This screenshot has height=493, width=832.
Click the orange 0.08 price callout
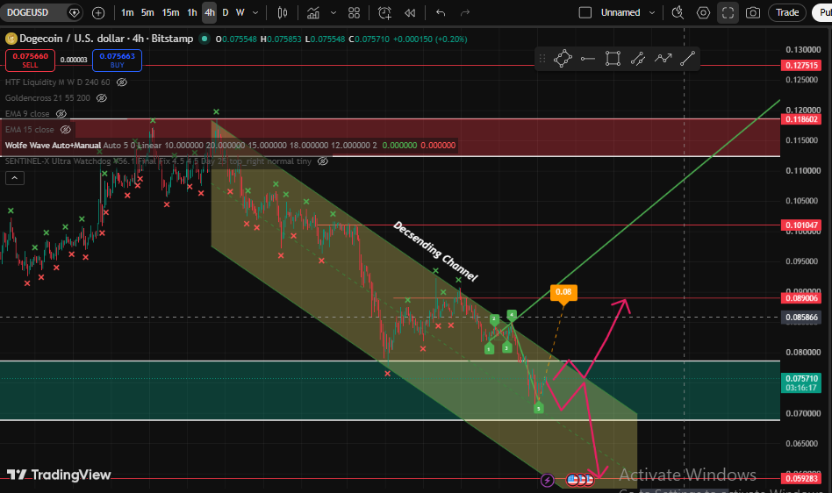[x=563, y=292]
